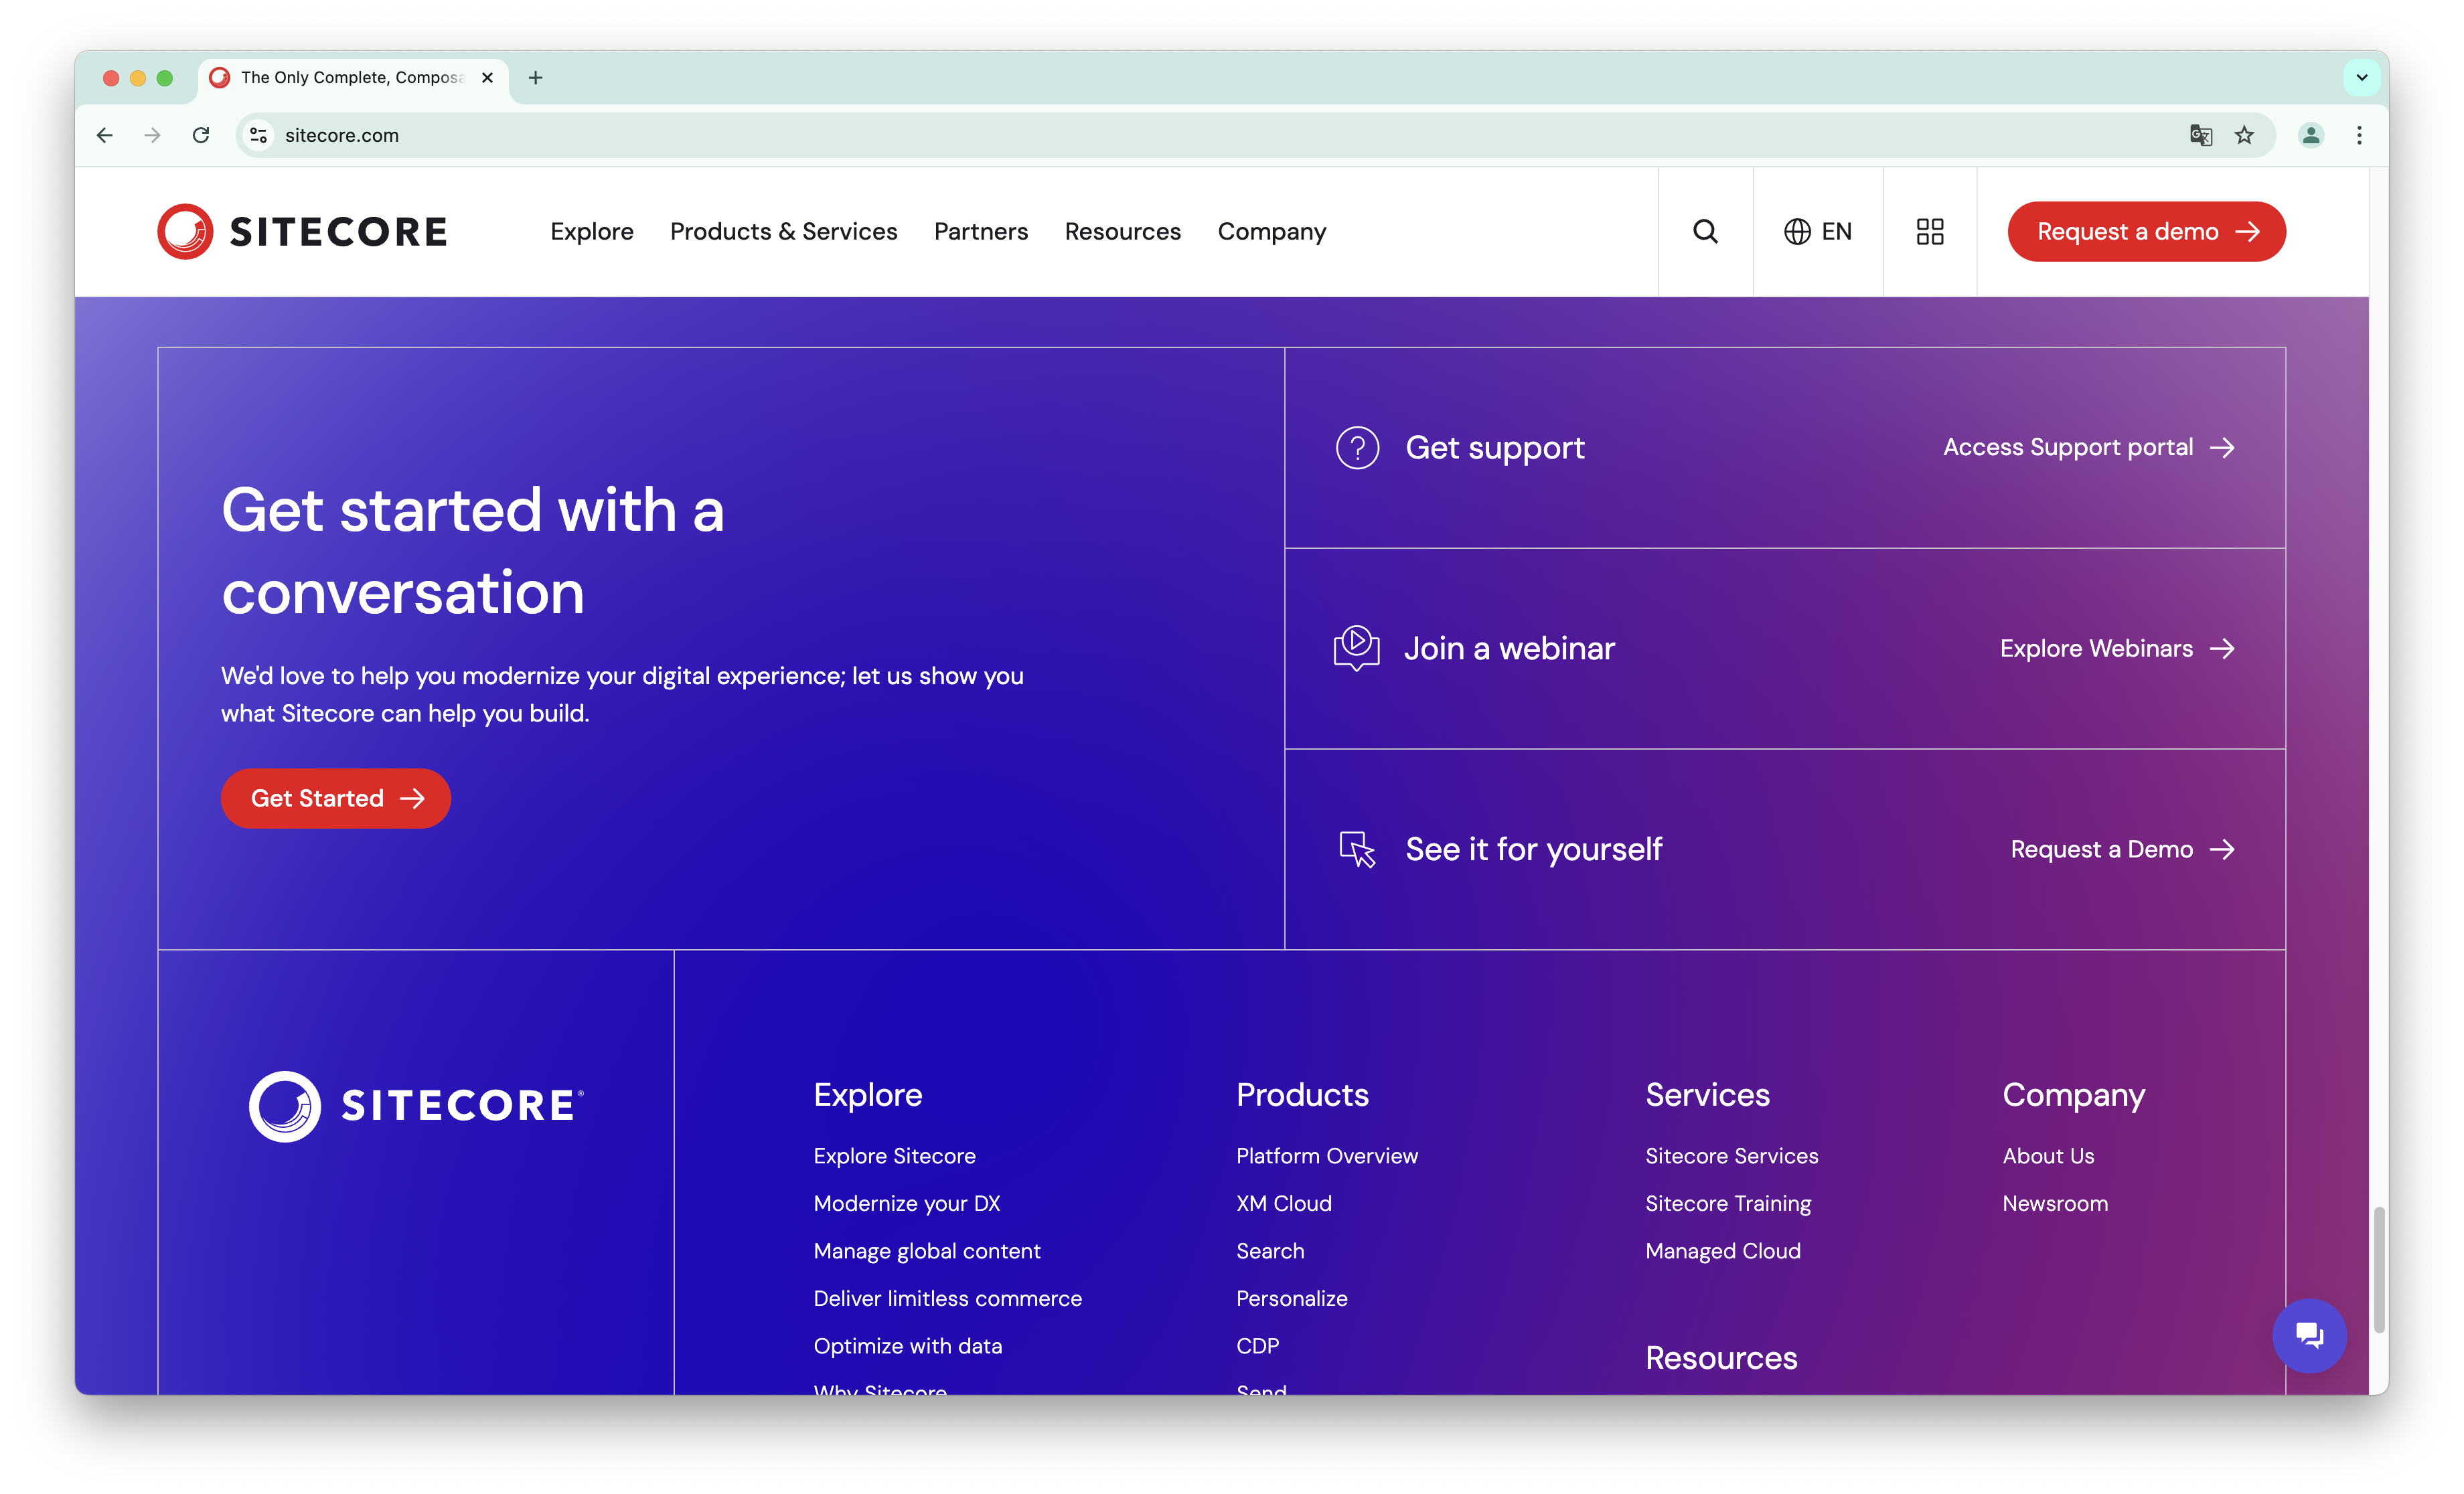Open the Newsroom footer link

(x=2054, y=1204)
